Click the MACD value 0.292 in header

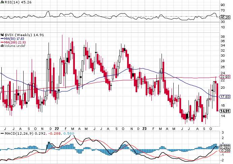(40, 133)
